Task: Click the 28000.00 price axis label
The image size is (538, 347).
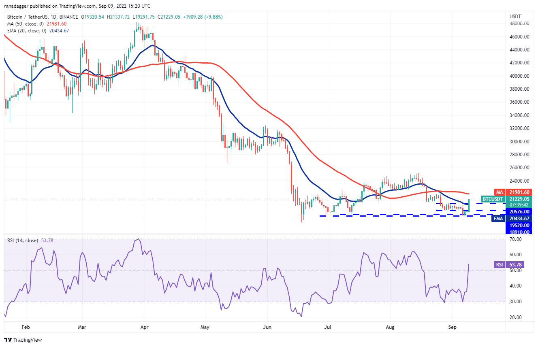Action: coord(519,155)
